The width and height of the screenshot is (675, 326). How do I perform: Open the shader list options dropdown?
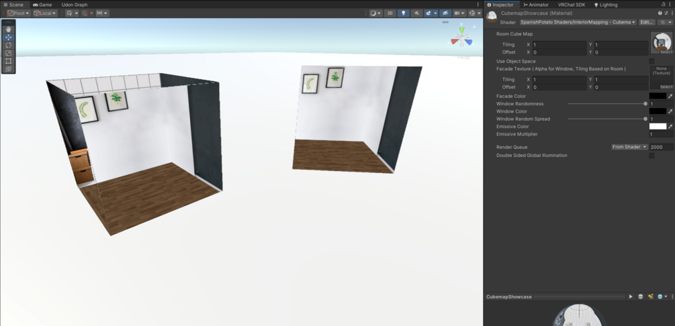[x=666, y=22]
